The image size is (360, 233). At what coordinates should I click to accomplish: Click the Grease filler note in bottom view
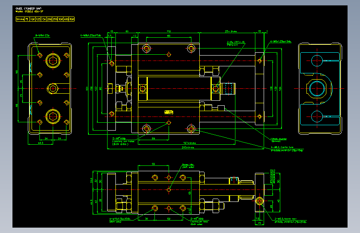[x=188, y=166]
